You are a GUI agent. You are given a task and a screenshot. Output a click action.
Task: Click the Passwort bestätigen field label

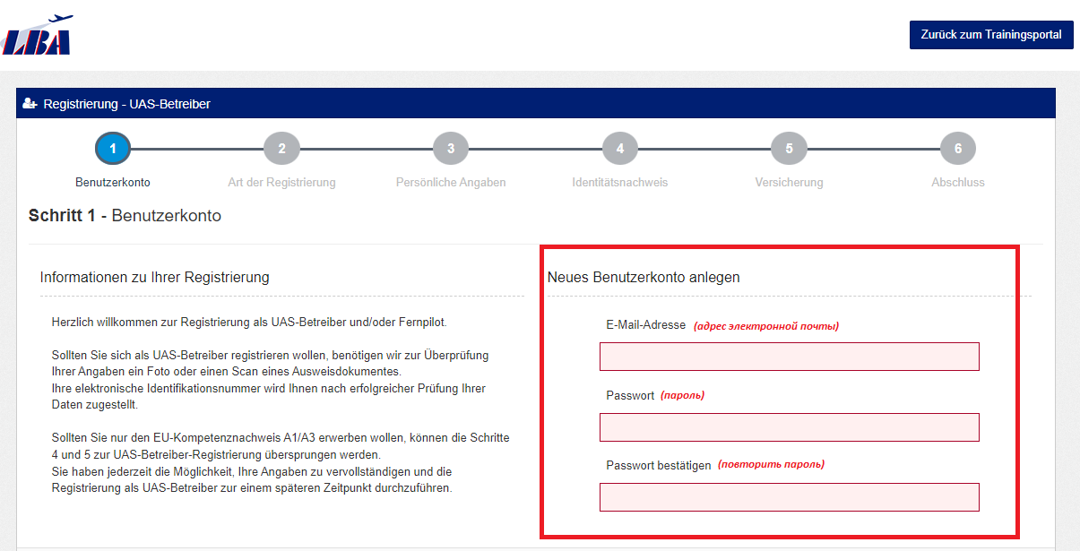point(658,466)
